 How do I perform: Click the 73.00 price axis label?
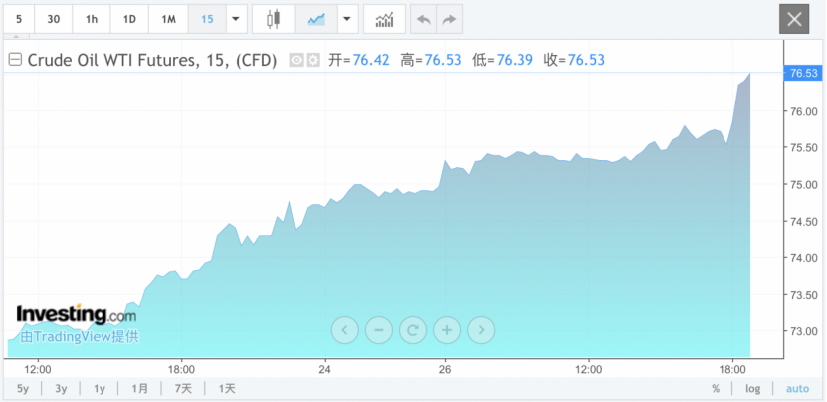804,331
